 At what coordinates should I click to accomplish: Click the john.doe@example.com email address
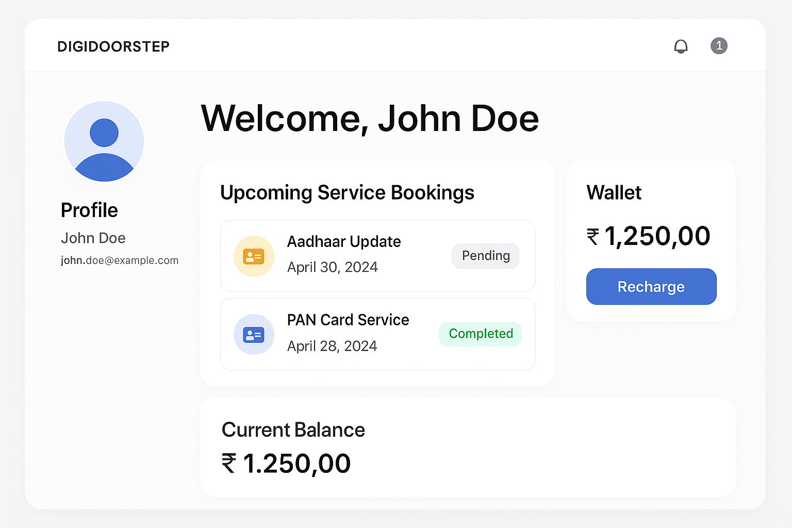click(120, 260)
